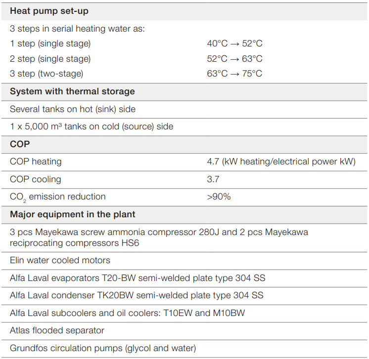Select the "52°C → 63°C" temperature value
This screenshot has width=369, height=359.
[x=234, y=59]
